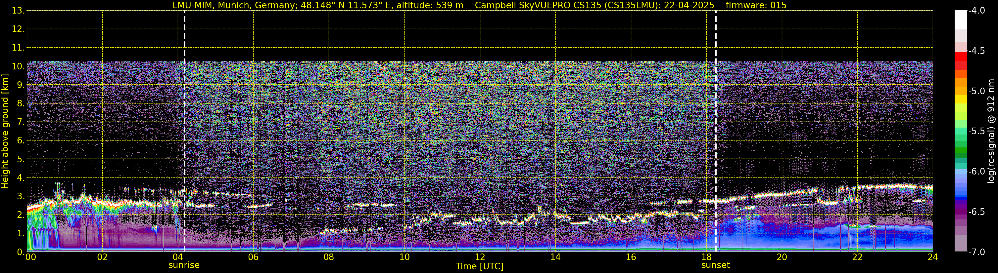Click the '2.' tick on the height axis
Screen dimensions: 998x273
(21, 215)
